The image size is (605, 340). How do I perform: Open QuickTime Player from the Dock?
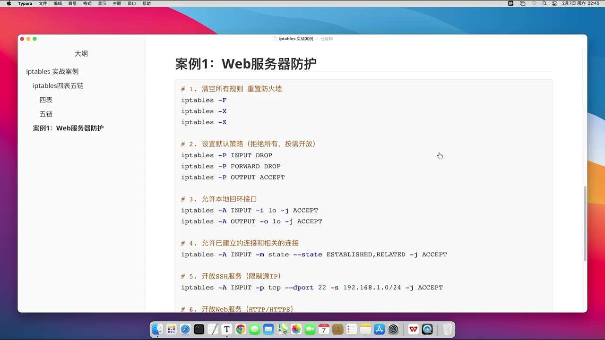point(427,329)
